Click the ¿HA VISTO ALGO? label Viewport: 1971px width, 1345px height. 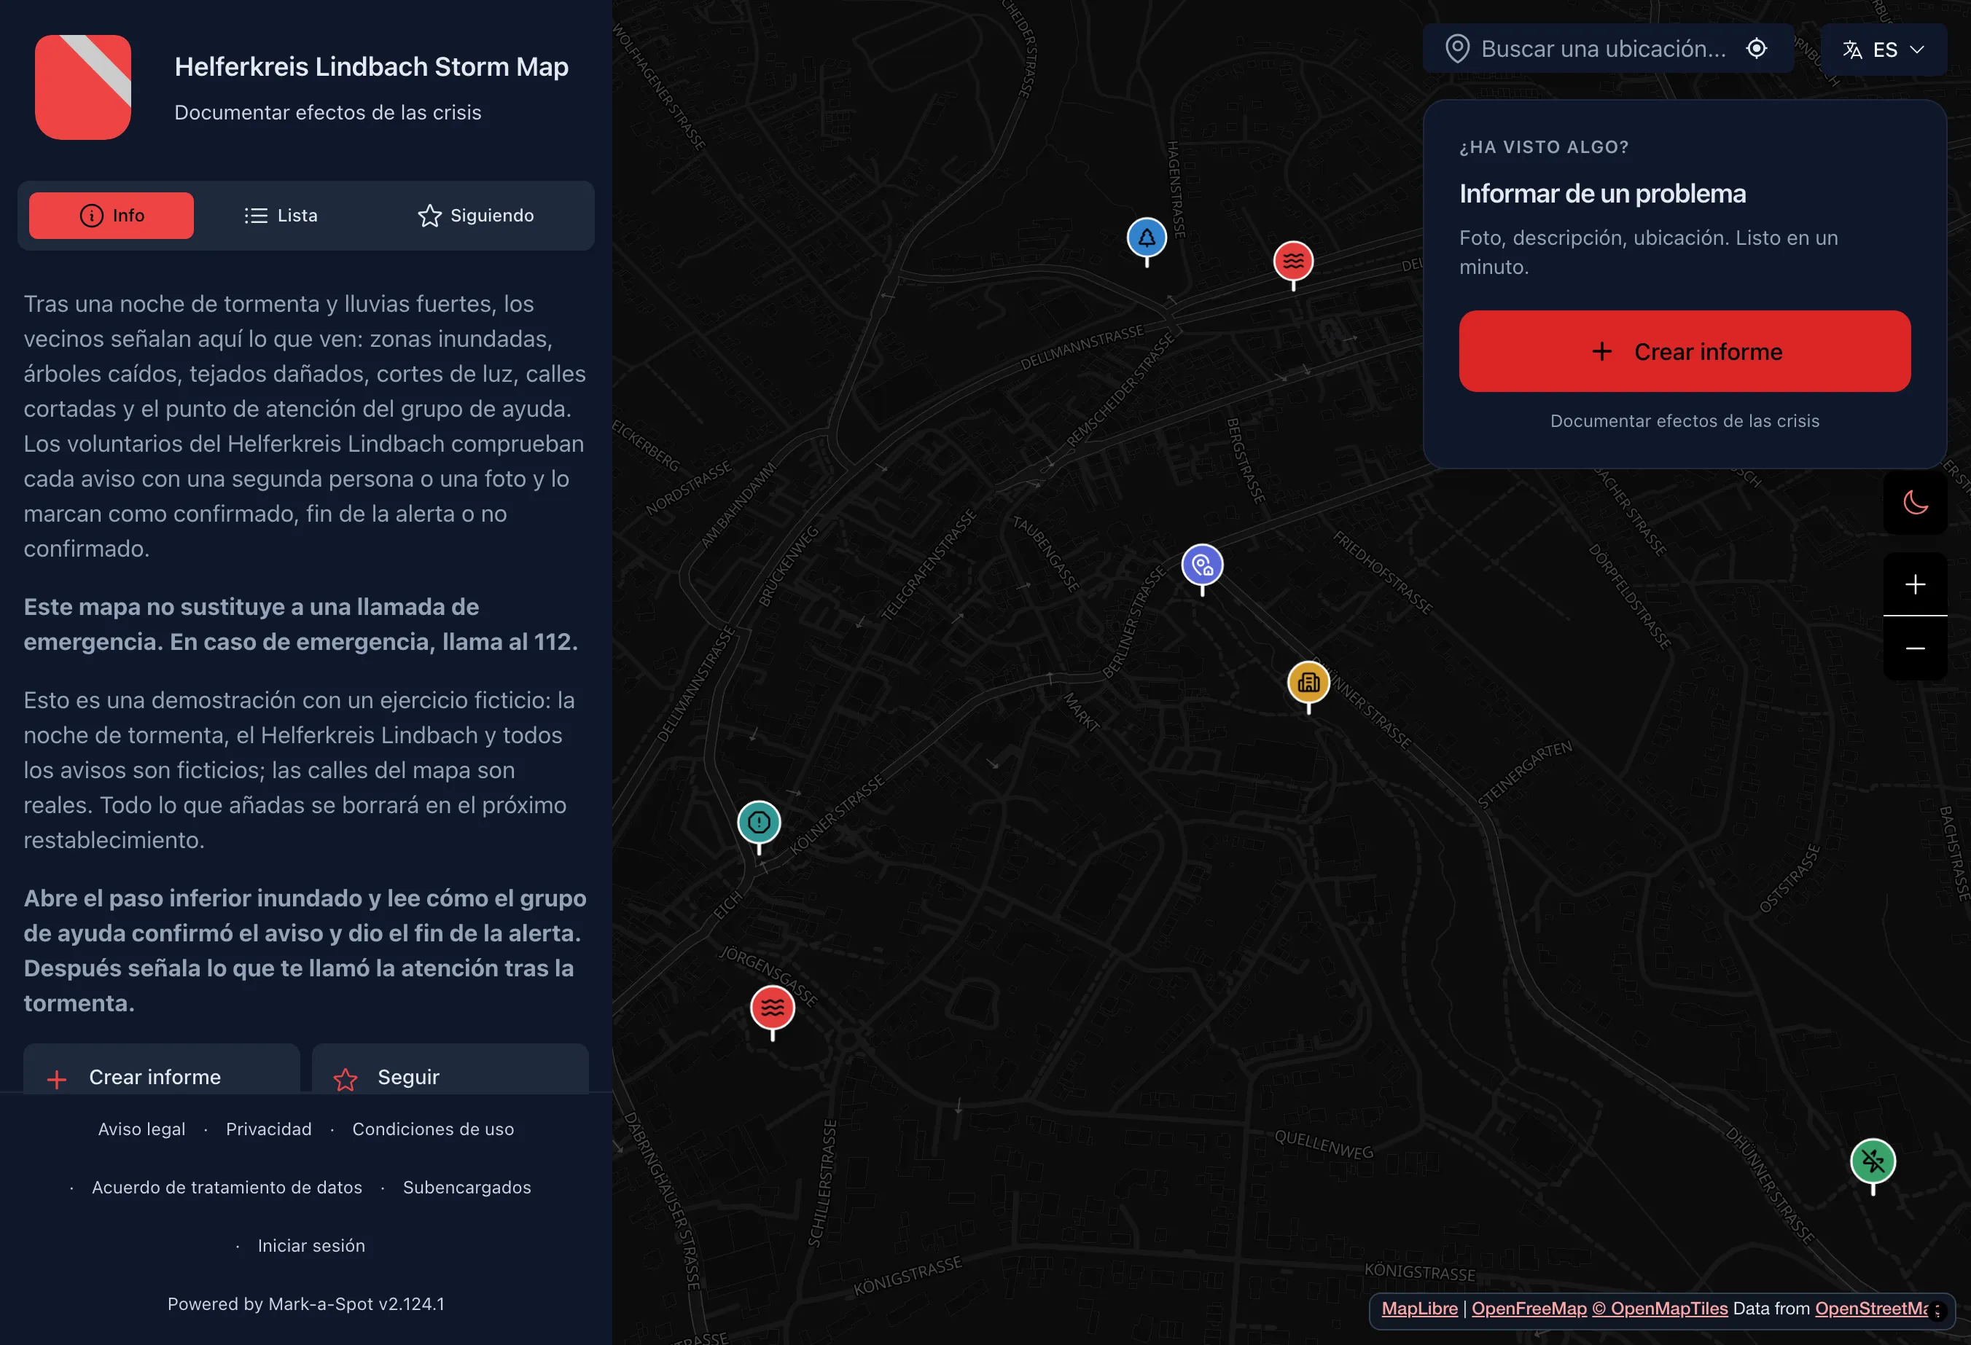[x=1544, y=146]
